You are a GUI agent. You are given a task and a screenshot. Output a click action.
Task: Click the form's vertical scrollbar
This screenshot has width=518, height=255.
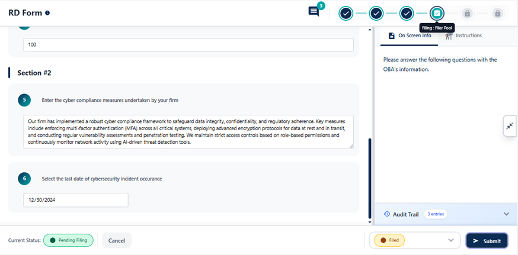pyautogui.click(x=369, y=177)
